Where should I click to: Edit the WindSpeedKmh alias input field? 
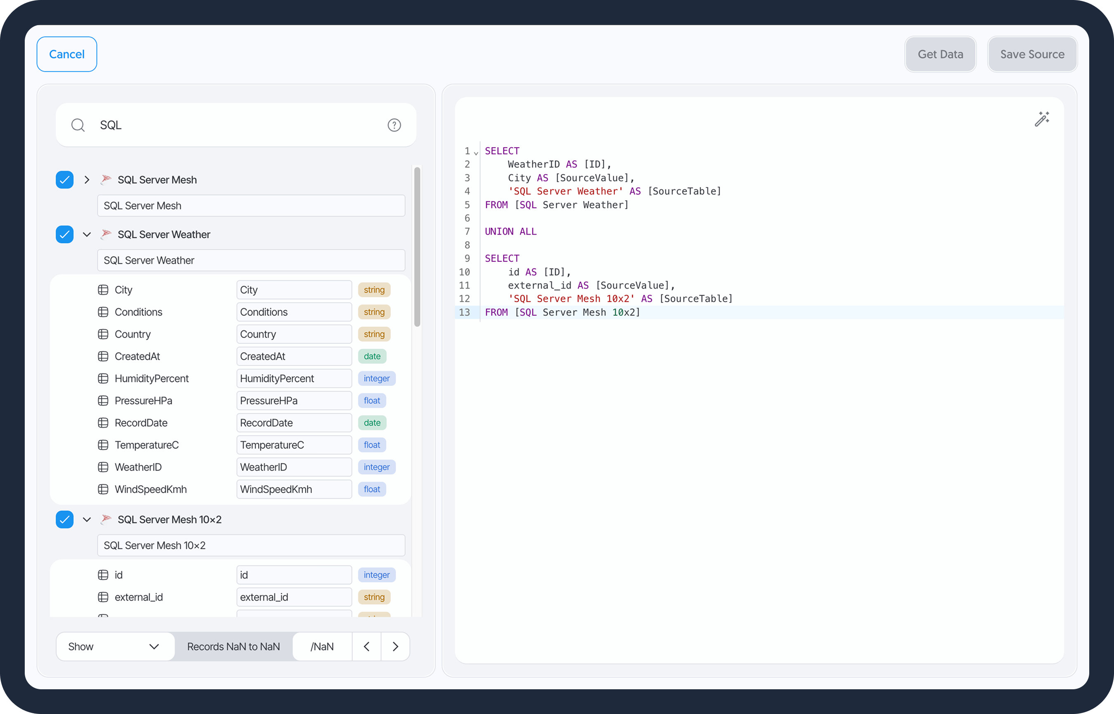pyautogui.click(x=294, y=489)
